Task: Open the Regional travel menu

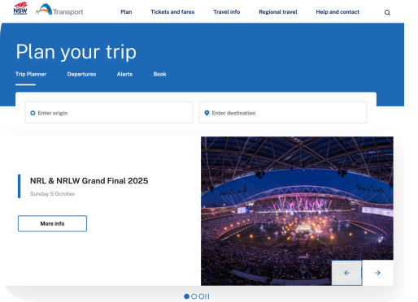Action: click(x=278, y=12)
